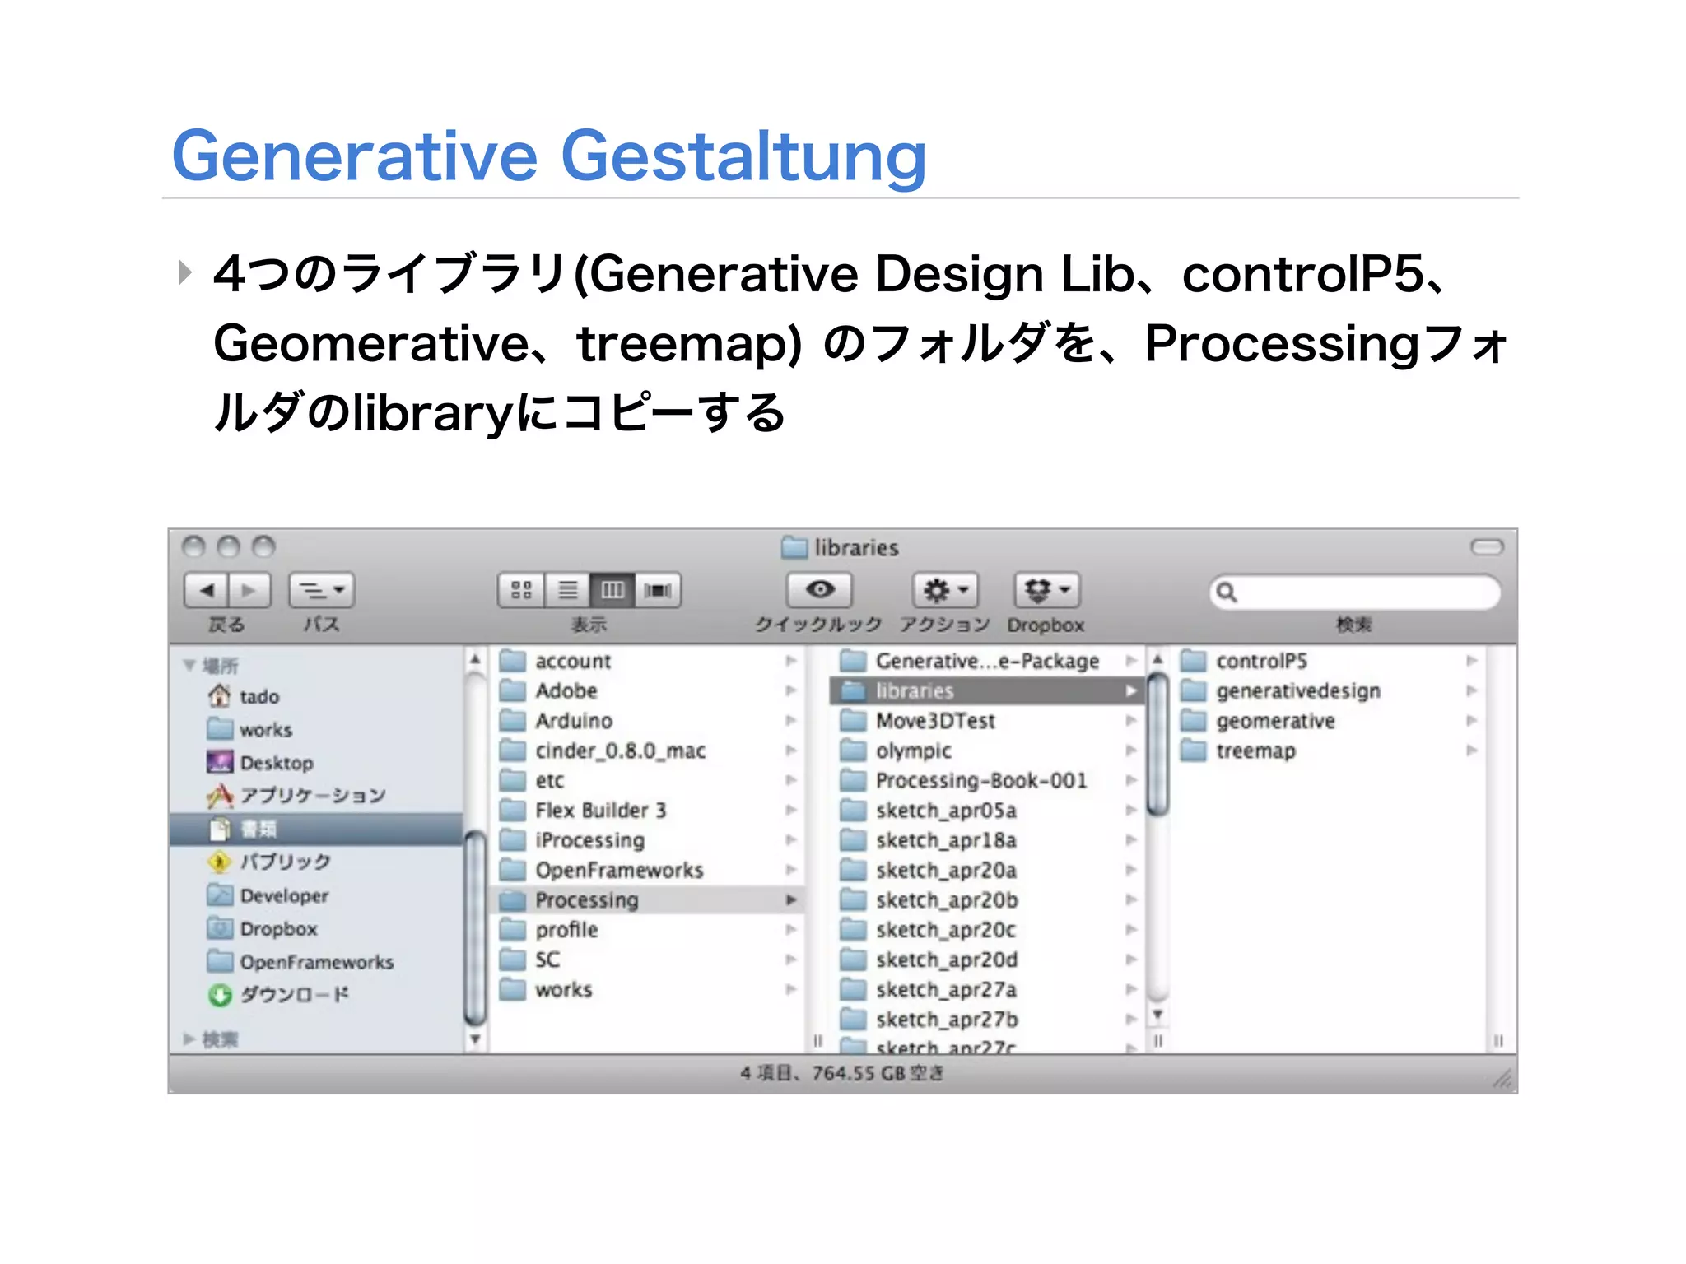Click the Finder search field
1686x1264 pixels.
click(x=1354, y=592)
